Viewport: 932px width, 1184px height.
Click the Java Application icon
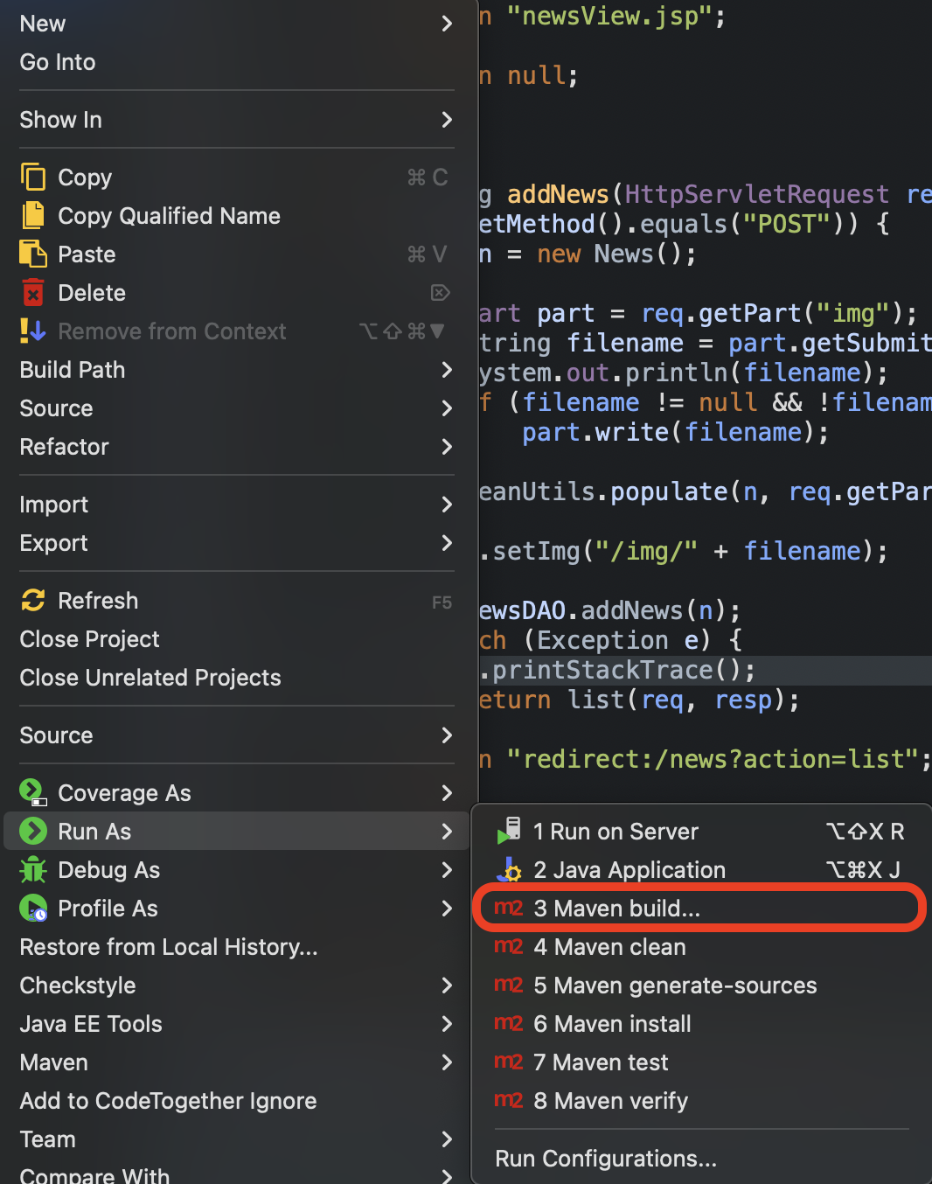(x=509, y=870)
